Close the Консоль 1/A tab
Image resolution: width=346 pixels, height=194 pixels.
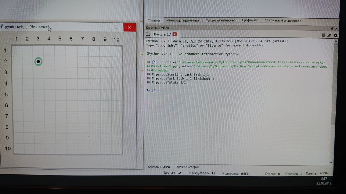(x=175, y=34)
